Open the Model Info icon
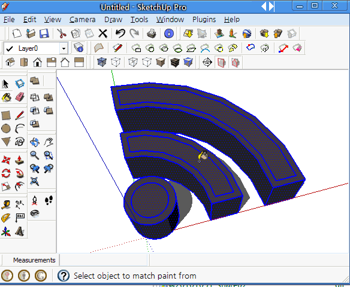 (x=169, y=33)
